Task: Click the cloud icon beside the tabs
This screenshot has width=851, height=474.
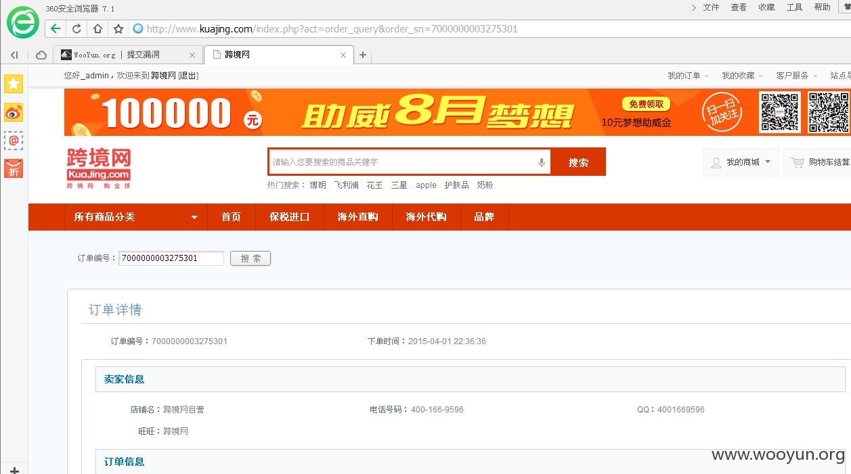Action: 41,55
